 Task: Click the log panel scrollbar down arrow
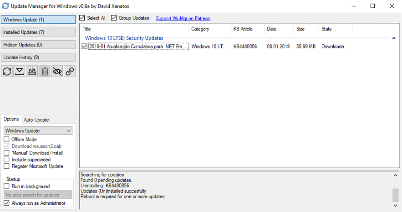click(395, 206)
